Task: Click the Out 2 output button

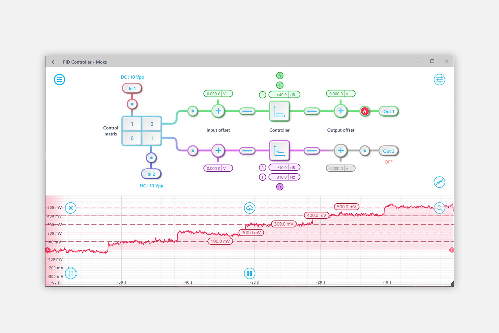Action: click(x=389, y=151)
